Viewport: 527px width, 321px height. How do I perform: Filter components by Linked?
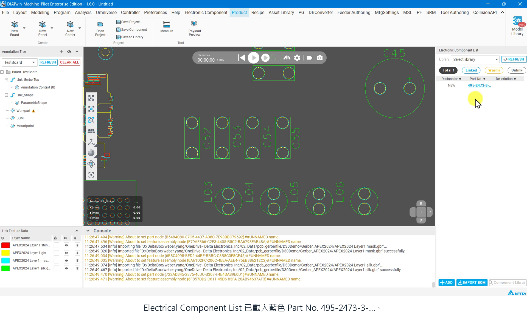tap(471, 70)
